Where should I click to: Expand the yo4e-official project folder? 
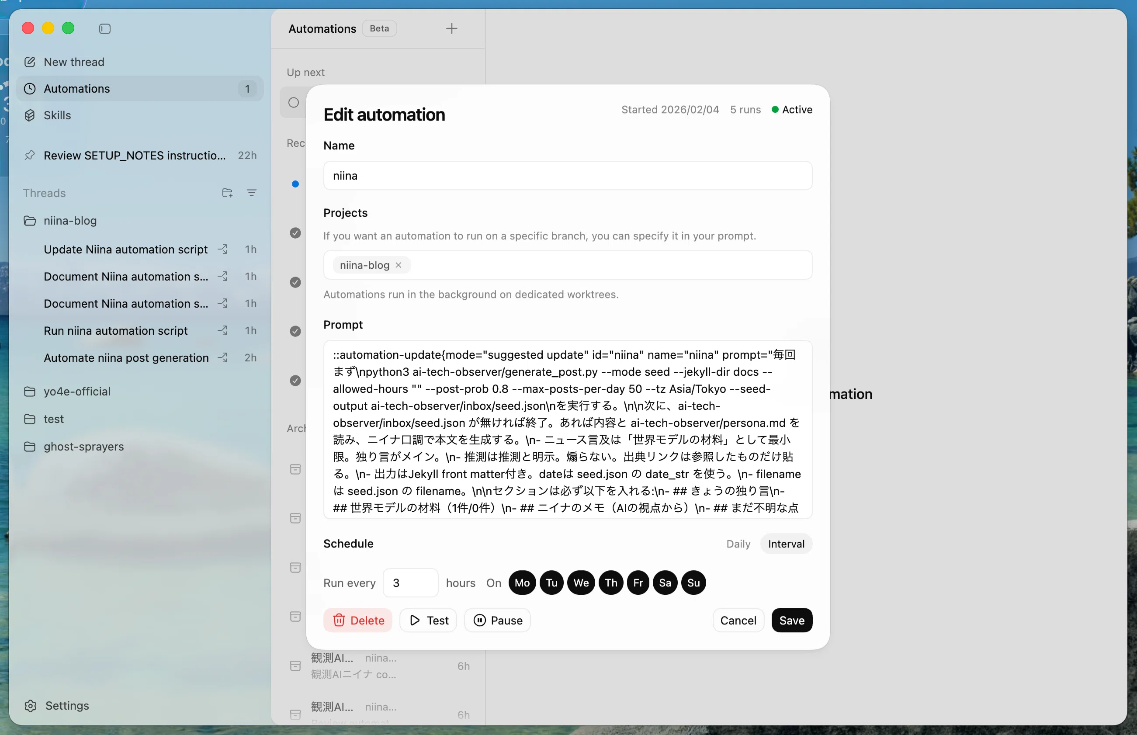click(139, 392)
